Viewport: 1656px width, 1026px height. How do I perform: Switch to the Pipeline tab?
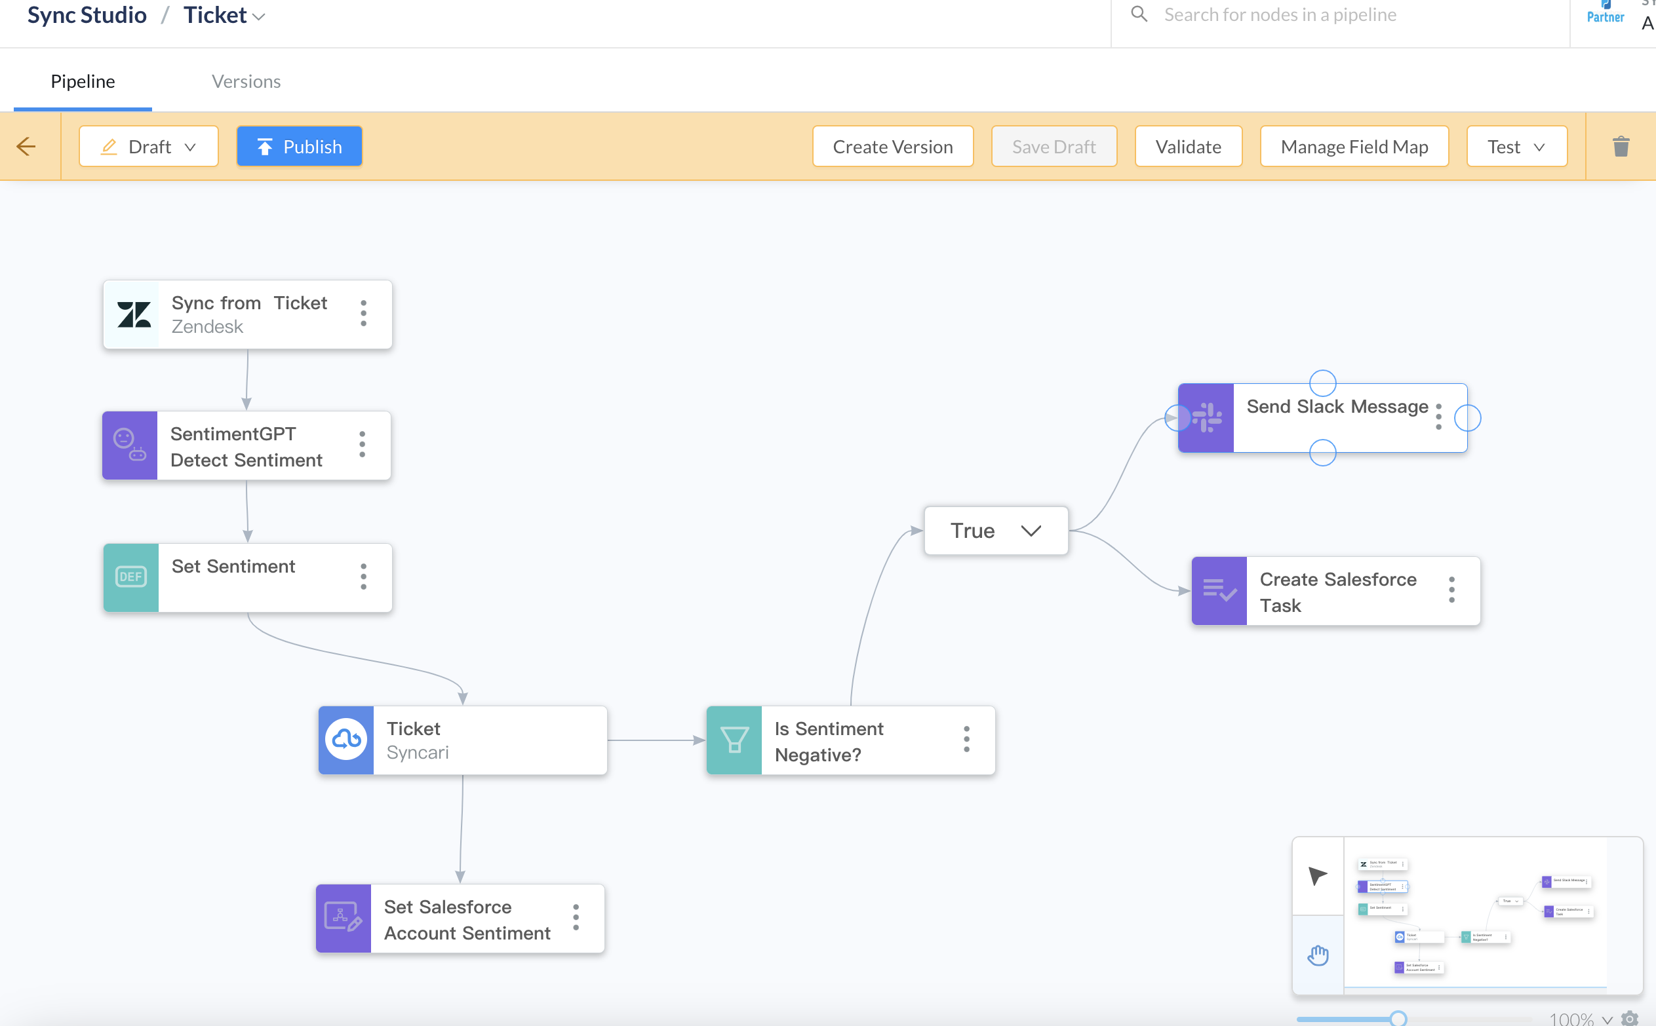pos(83,81)
